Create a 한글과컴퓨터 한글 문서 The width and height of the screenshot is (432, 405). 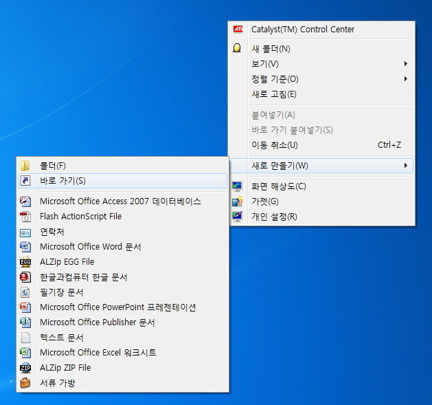point(123,276)
